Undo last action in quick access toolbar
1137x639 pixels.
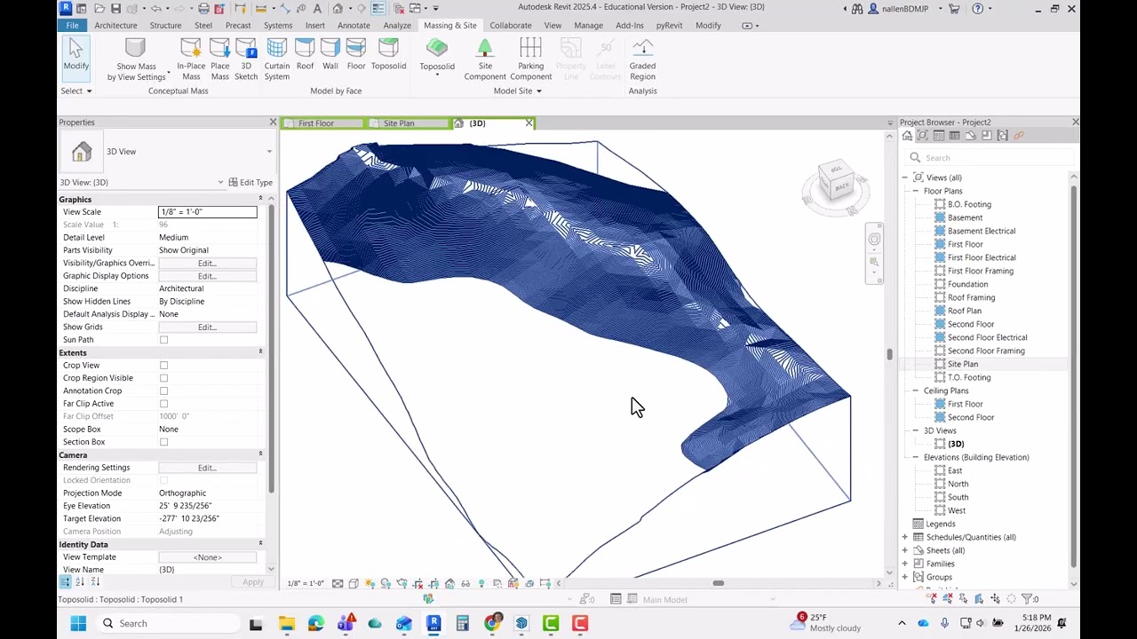[x=155, y=9]
